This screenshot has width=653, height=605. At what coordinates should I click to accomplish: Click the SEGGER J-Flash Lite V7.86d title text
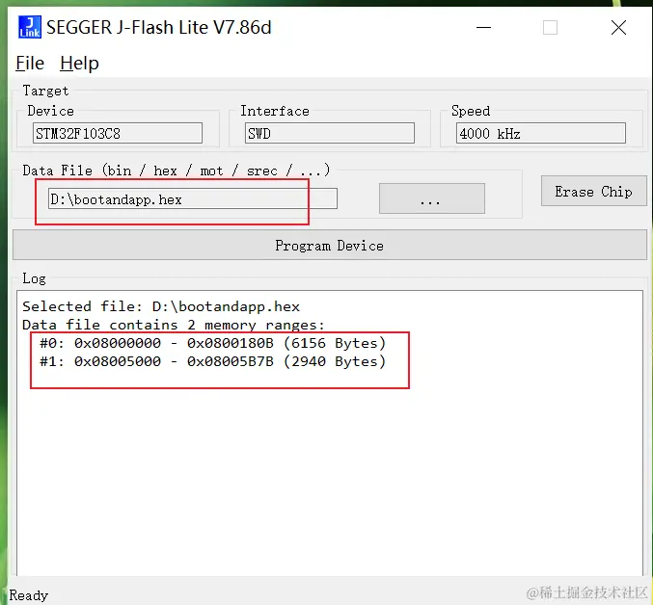click(x=159, y=27)
